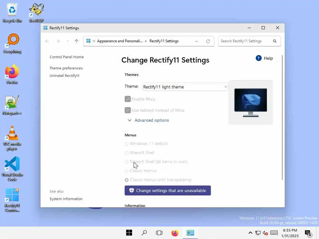319x239 pixels.
Task: Click Rectify11 Settings breadcrumb
Action: (164, 41)
